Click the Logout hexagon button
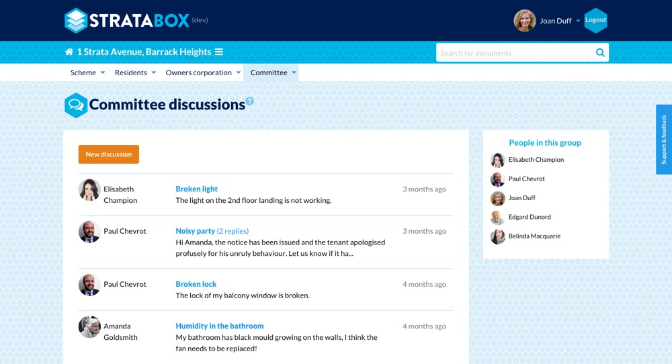Image resolution: width=672 pixels, height=364 pixels. point(595,20)
